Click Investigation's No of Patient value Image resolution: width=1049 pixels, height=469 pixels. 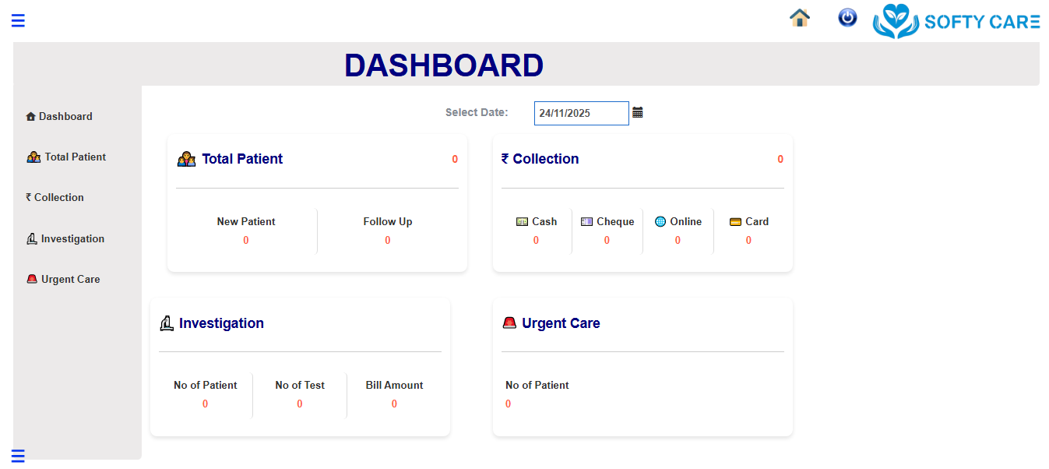[206, 404]
